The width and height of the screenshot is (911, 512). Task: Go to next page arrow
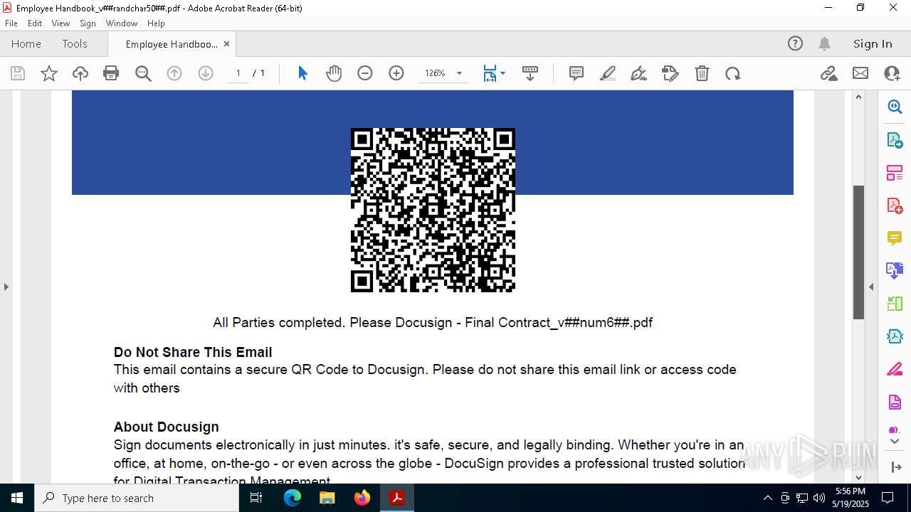206,73
